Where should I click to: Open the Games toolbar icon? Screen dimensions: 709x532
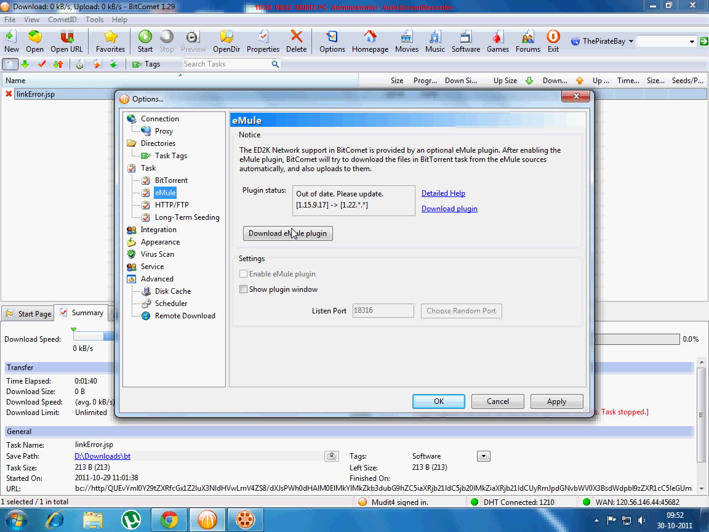(x=498, y=41)
